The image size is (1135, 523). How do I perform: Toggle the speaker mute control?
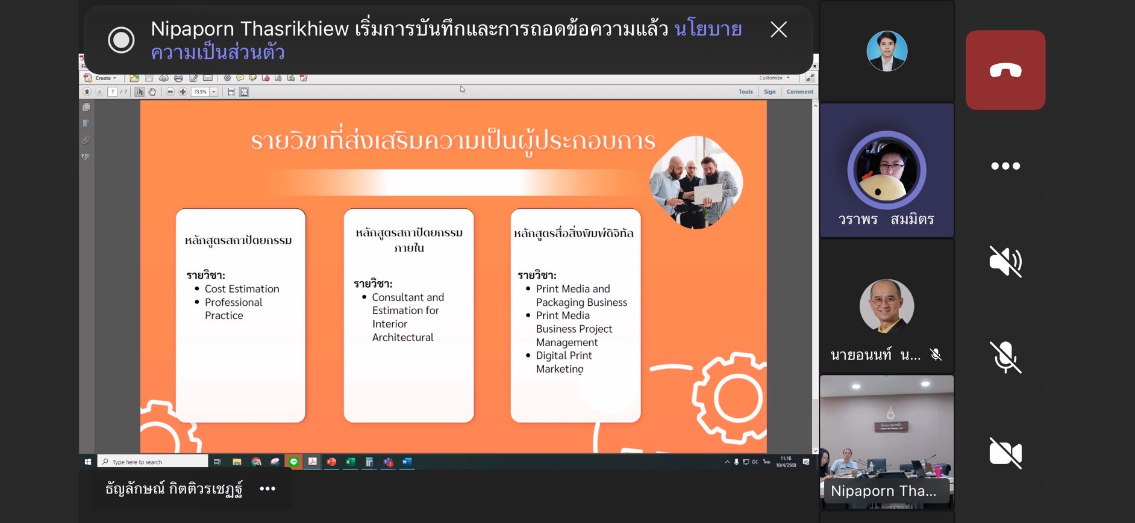1005,261
